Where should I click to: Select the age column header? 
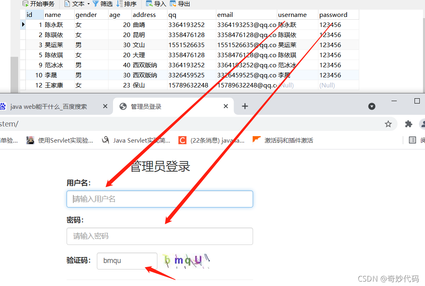click(120, 15)
